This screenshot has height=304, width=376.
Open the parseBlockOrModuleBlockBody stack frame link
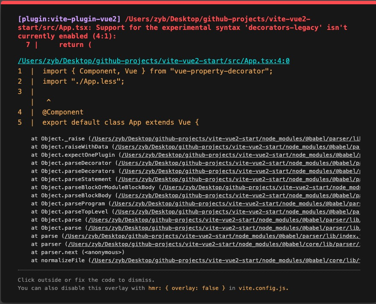[x=261, y=187]
